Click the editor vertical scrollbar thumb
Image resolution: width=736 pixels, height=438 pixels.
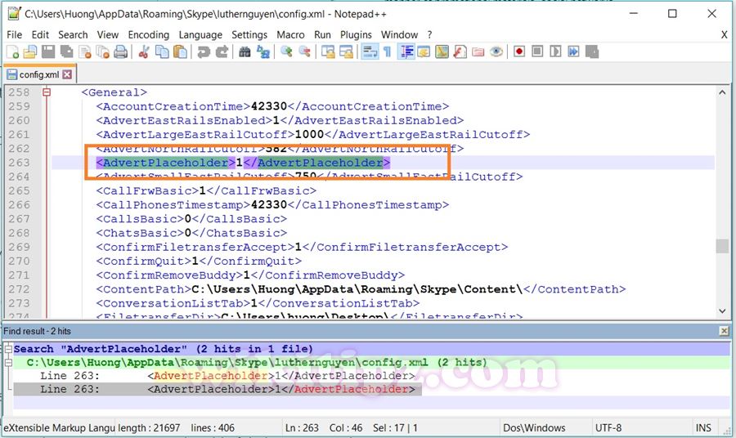click(722, 246)
